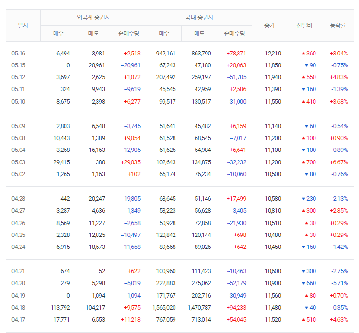Click change rate -2.13%

[x=339, y=198]
